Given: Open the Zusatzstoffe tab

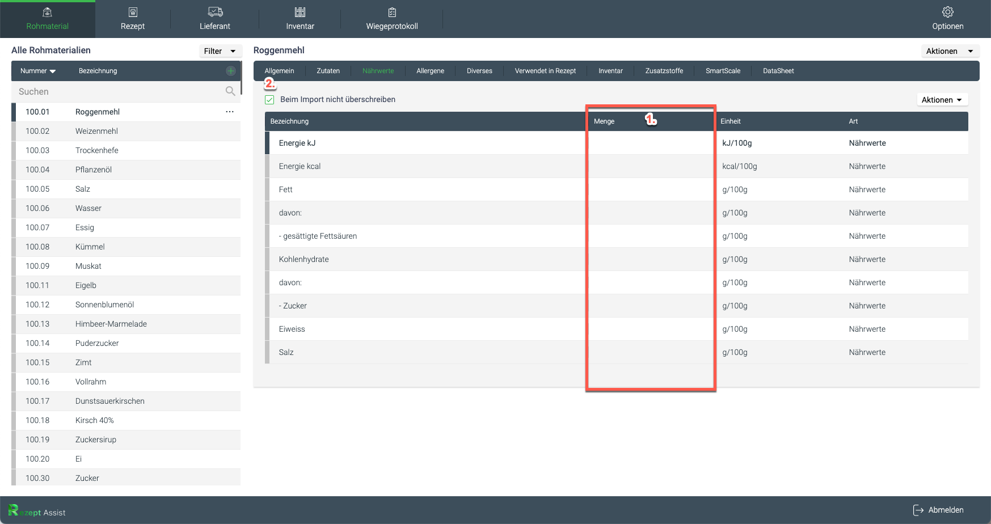Looking at the screenshot, I should tap(664, 71).
